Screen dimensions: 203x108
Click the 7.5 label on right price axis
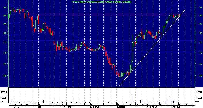point(201,42)
